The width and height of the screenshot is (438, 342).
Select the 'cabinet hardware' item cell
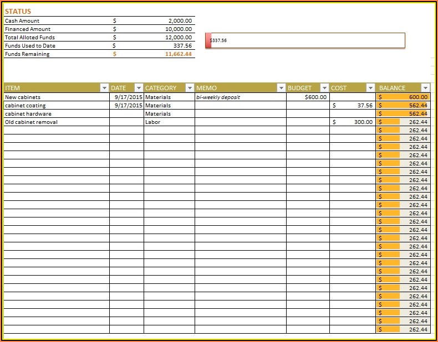click(x=57, y=113)
